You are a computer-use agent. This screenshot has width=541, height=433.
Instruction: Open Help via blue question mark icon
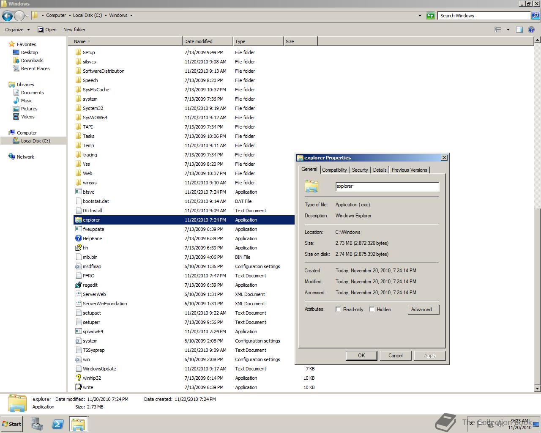(x=532, y=30)
